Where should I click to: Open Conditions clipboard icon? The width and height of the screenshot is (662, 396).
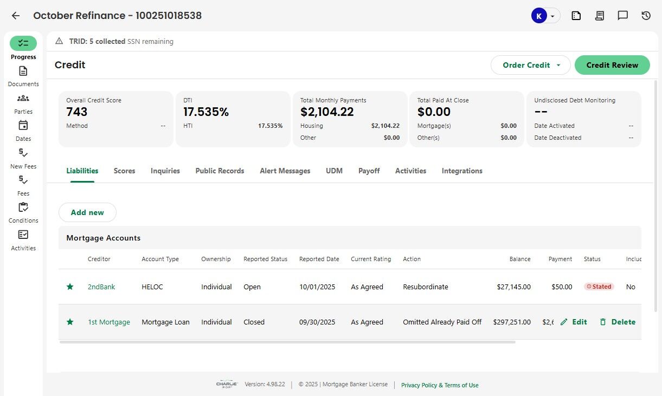click(x=23, y=207)
